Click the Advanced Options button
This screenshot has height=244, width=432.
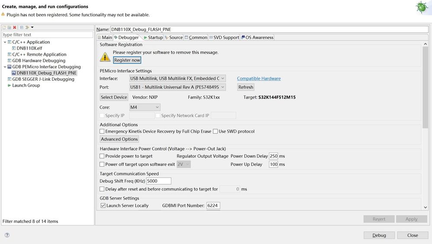click(x=119, y=139)
